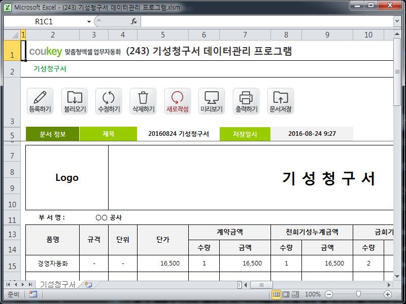406x304 pixels.
Task: Click the 규격 column header cell
Action: click(94, 240)
